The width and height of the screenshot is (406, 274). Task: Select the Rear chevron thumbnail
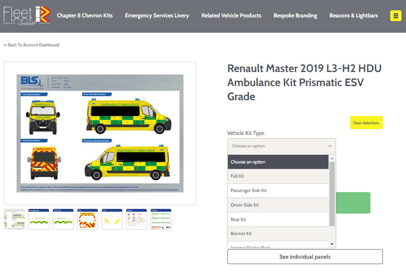coord(87,219)
